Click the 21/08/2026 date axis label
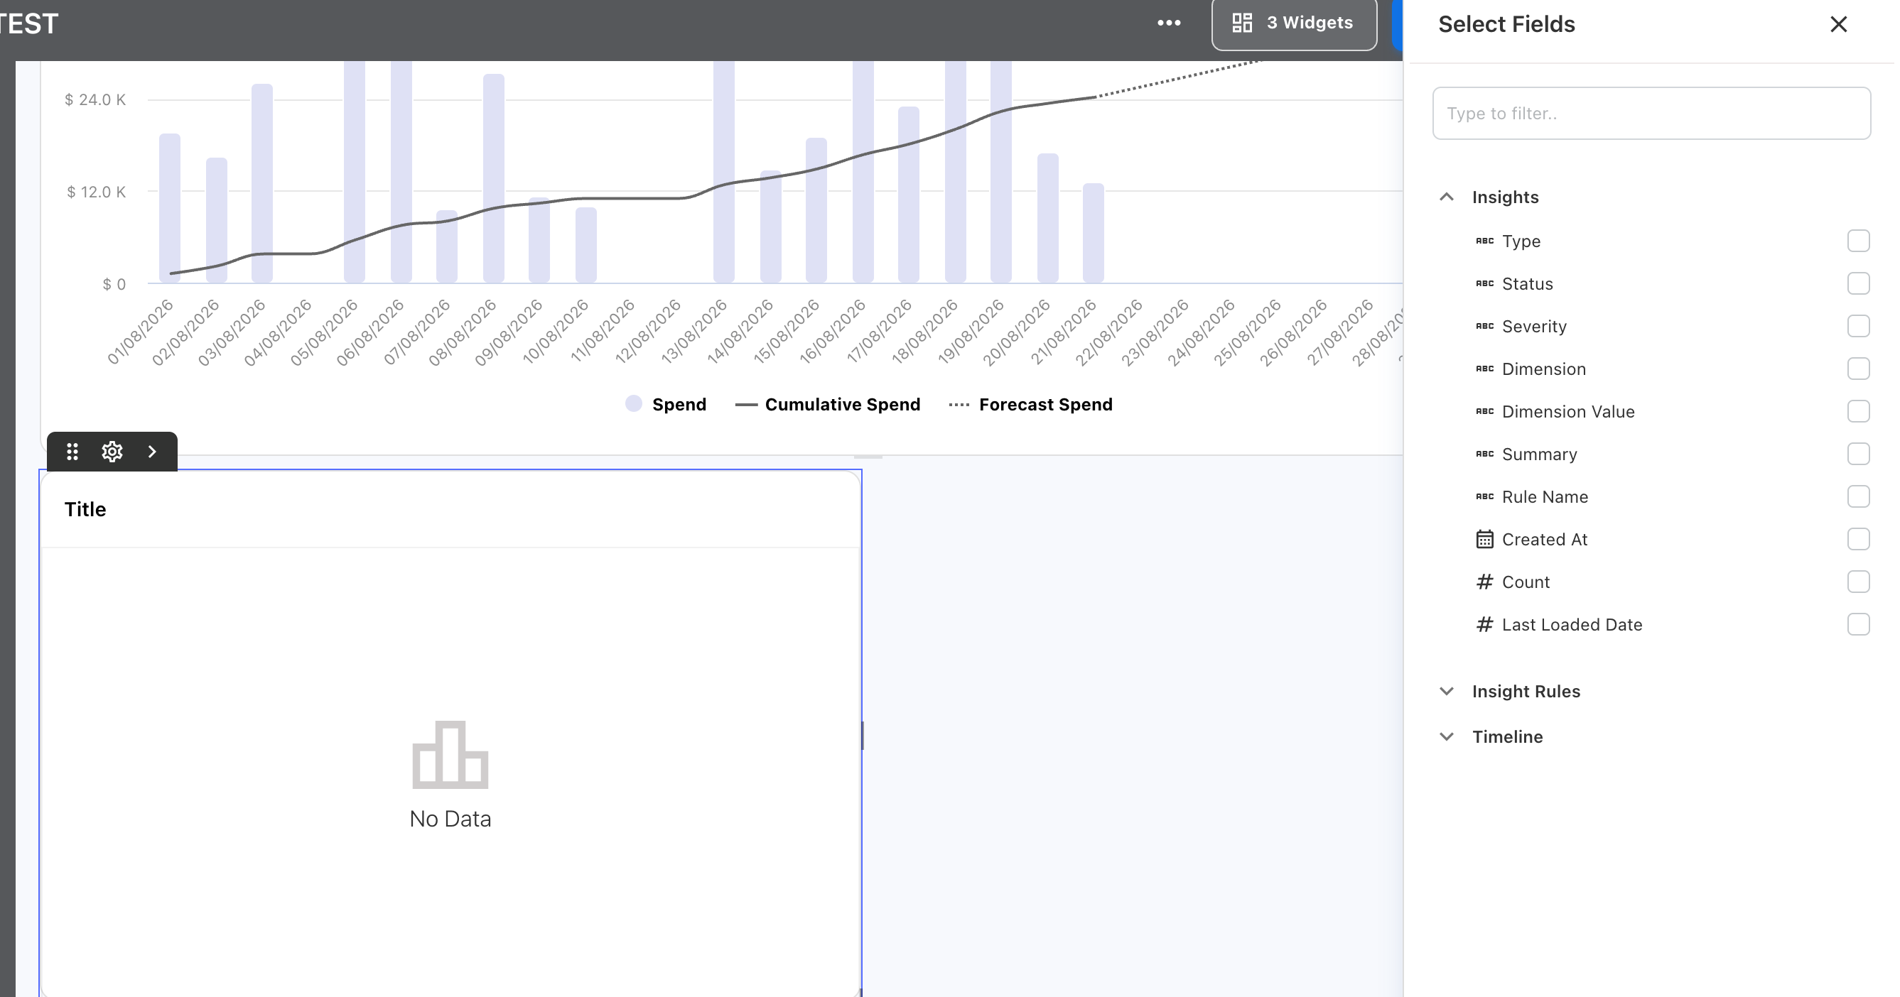This screenshot has width=1900, height=997. pyautogui.click(x=1064, y=332)
